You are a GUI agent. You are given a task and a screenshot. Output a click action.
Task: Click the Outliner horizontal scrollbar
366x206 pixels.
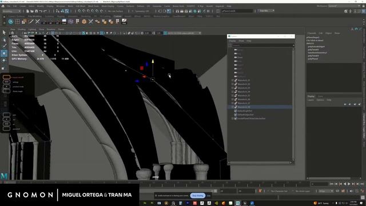point(260,163)
